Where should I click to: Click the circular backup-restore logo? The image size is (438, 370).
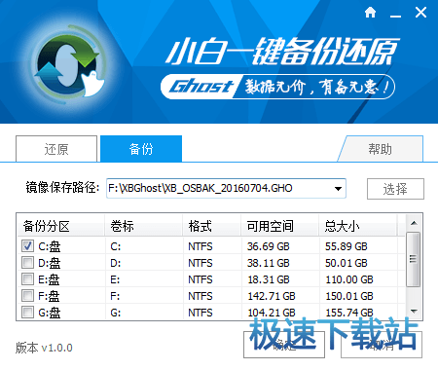[69, 66]
